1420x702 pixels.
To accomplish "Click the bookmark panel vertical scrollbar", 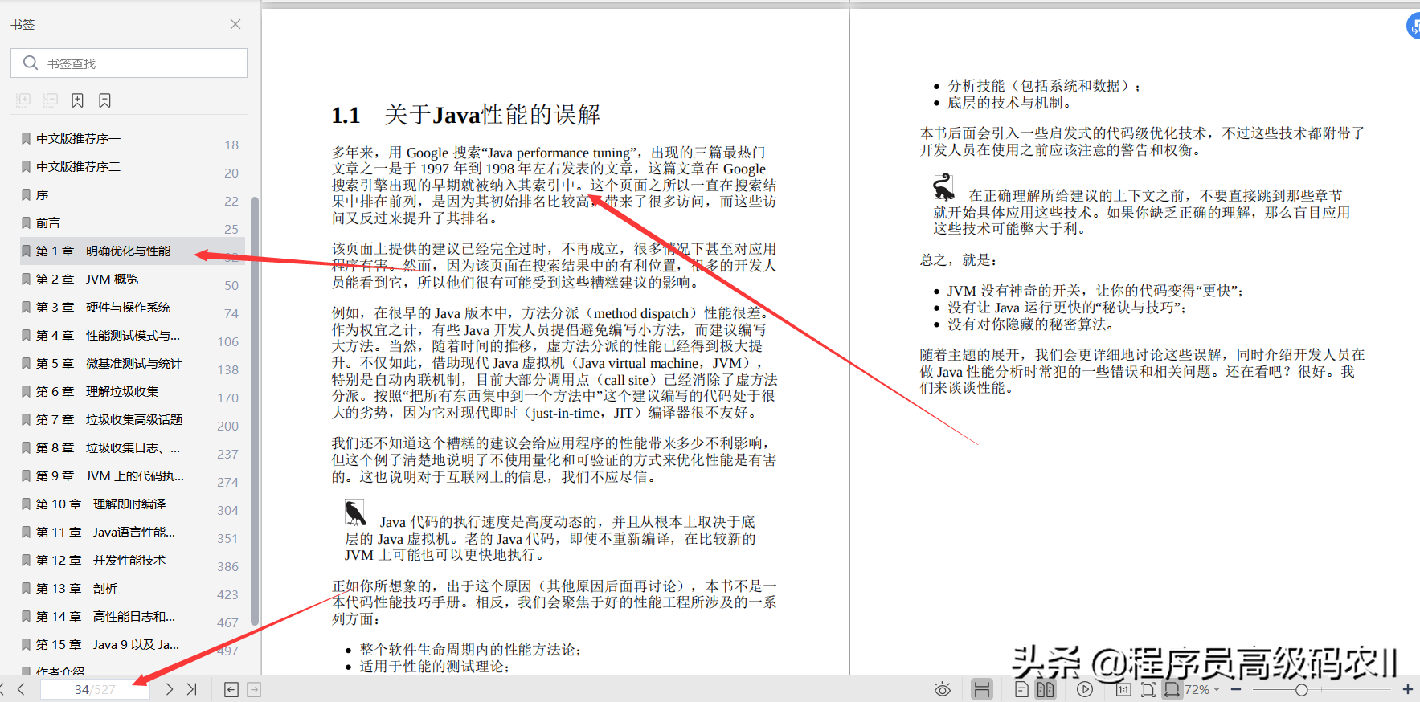I will [255, 410].
